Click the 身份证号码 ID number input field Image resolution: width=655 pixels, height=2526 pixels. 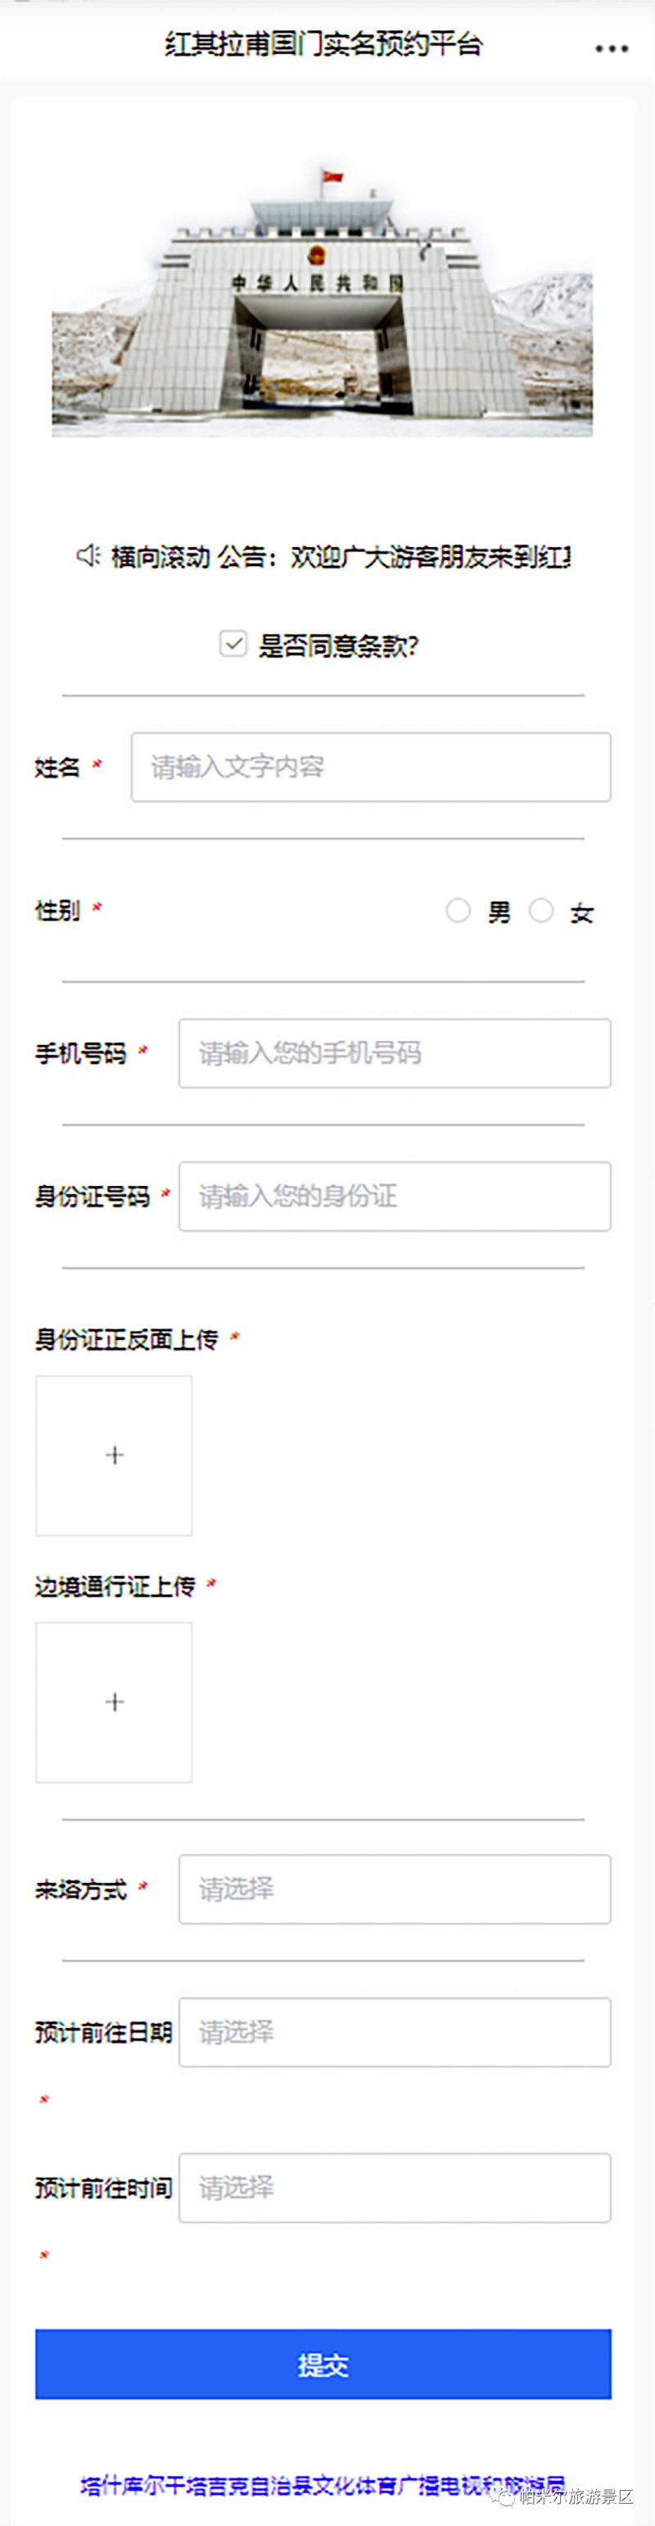[x=394, y=1197]
